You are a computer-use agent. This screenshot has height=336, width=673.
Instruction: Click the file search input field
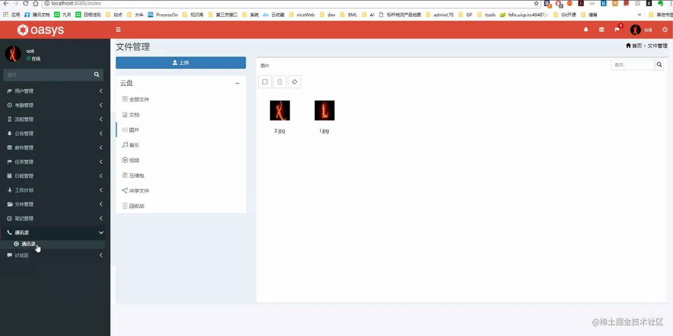pos(632,65)
